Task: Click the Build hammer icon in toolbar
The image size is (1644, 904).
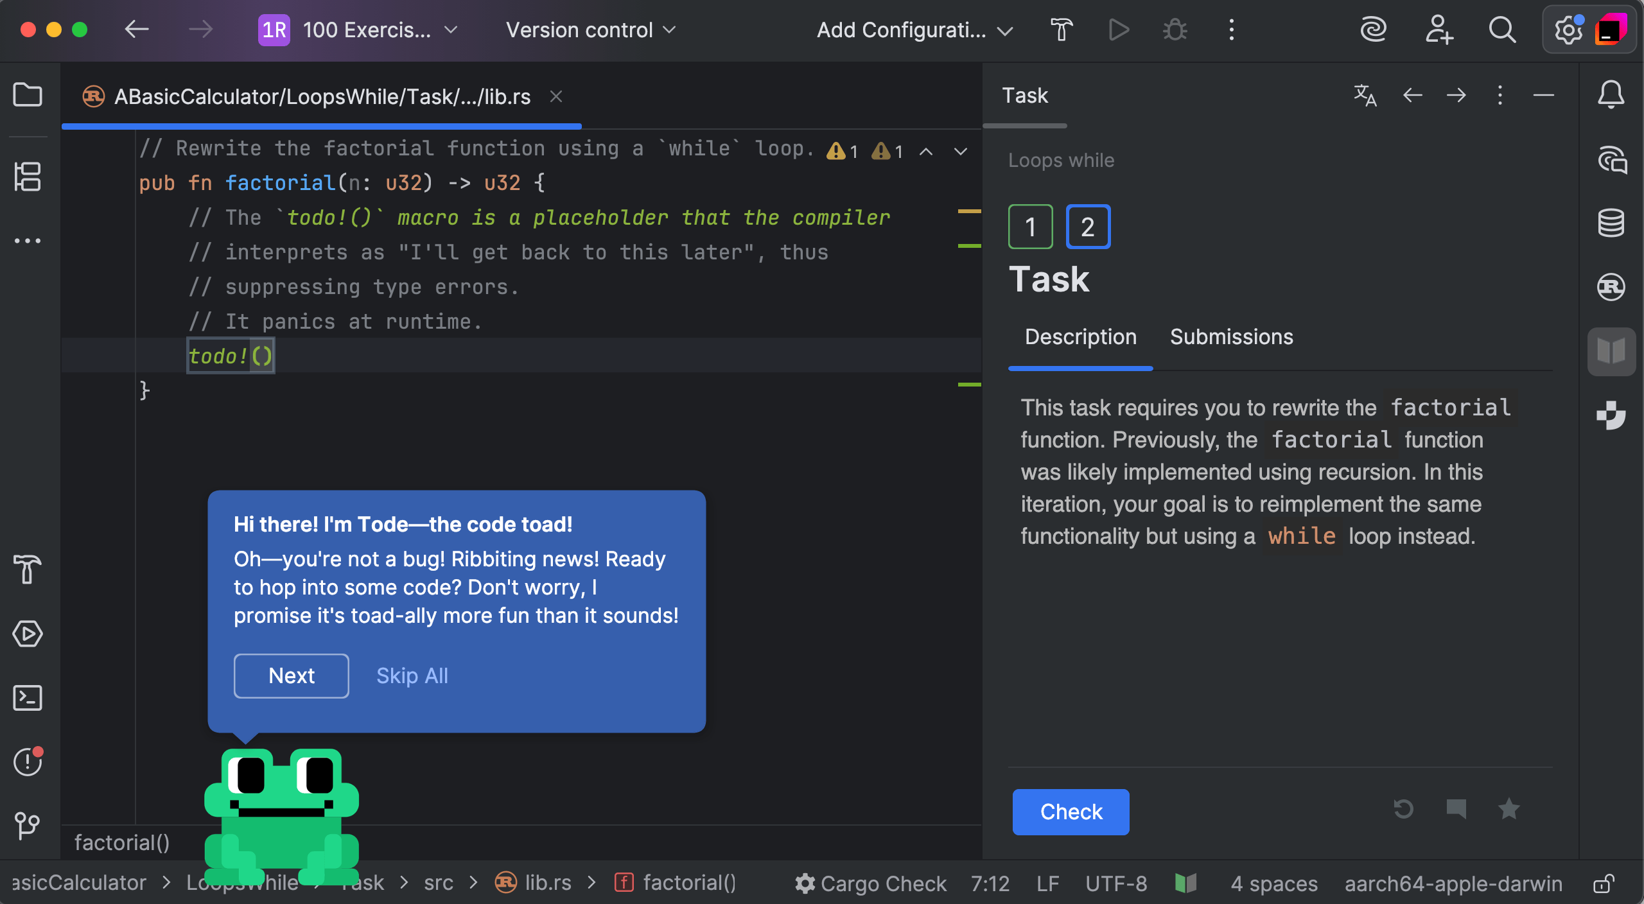Action: coord(1062,30)
